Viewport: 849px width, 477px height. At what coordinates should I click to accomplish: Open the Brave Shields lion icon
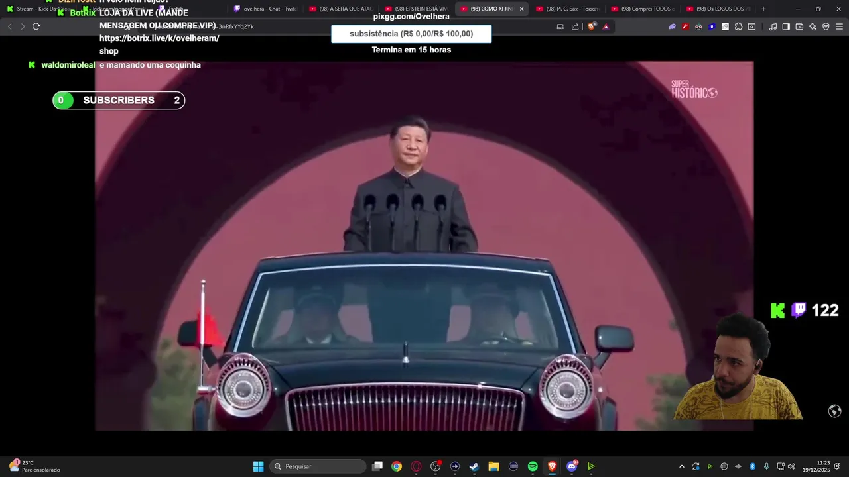[x=592, y=26]
